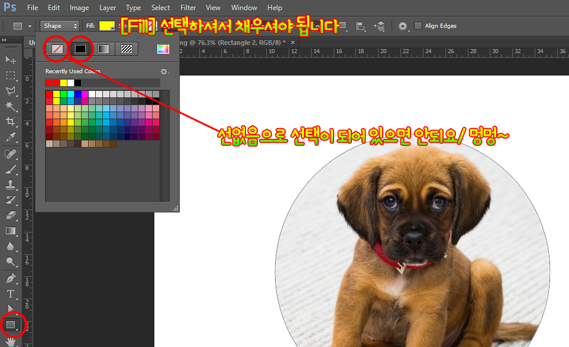569x347 pixels.
Task: Click the "Recently Used Colors" label
Action: coord(73,71)
